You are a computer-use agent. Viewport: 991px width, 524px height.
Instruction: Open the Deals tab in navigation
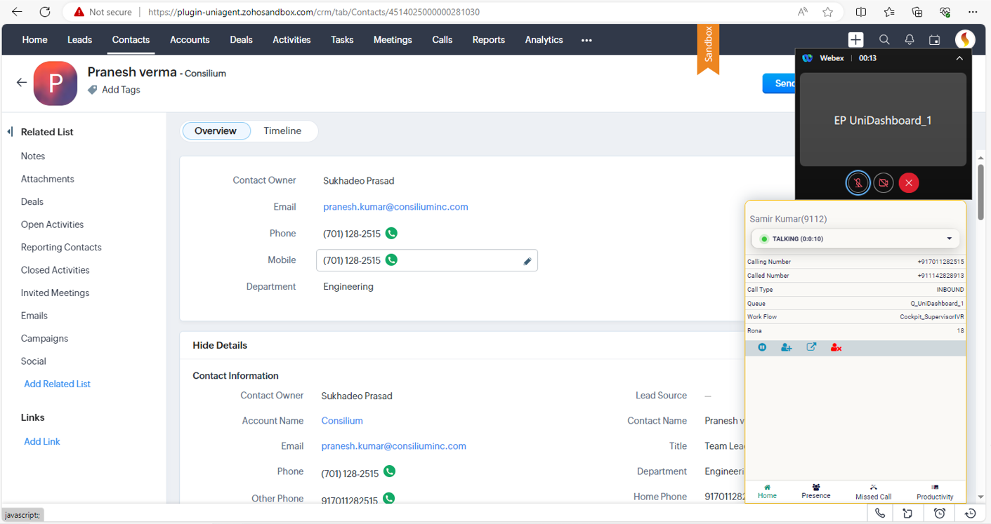pyautogui.click(x=241, y=40)
